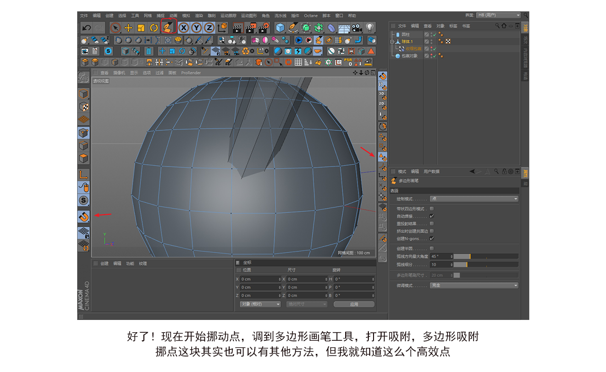606x372 pixels.
Task: Open Render Settings clapperboard gear icon
Action: tap(264, 28)
